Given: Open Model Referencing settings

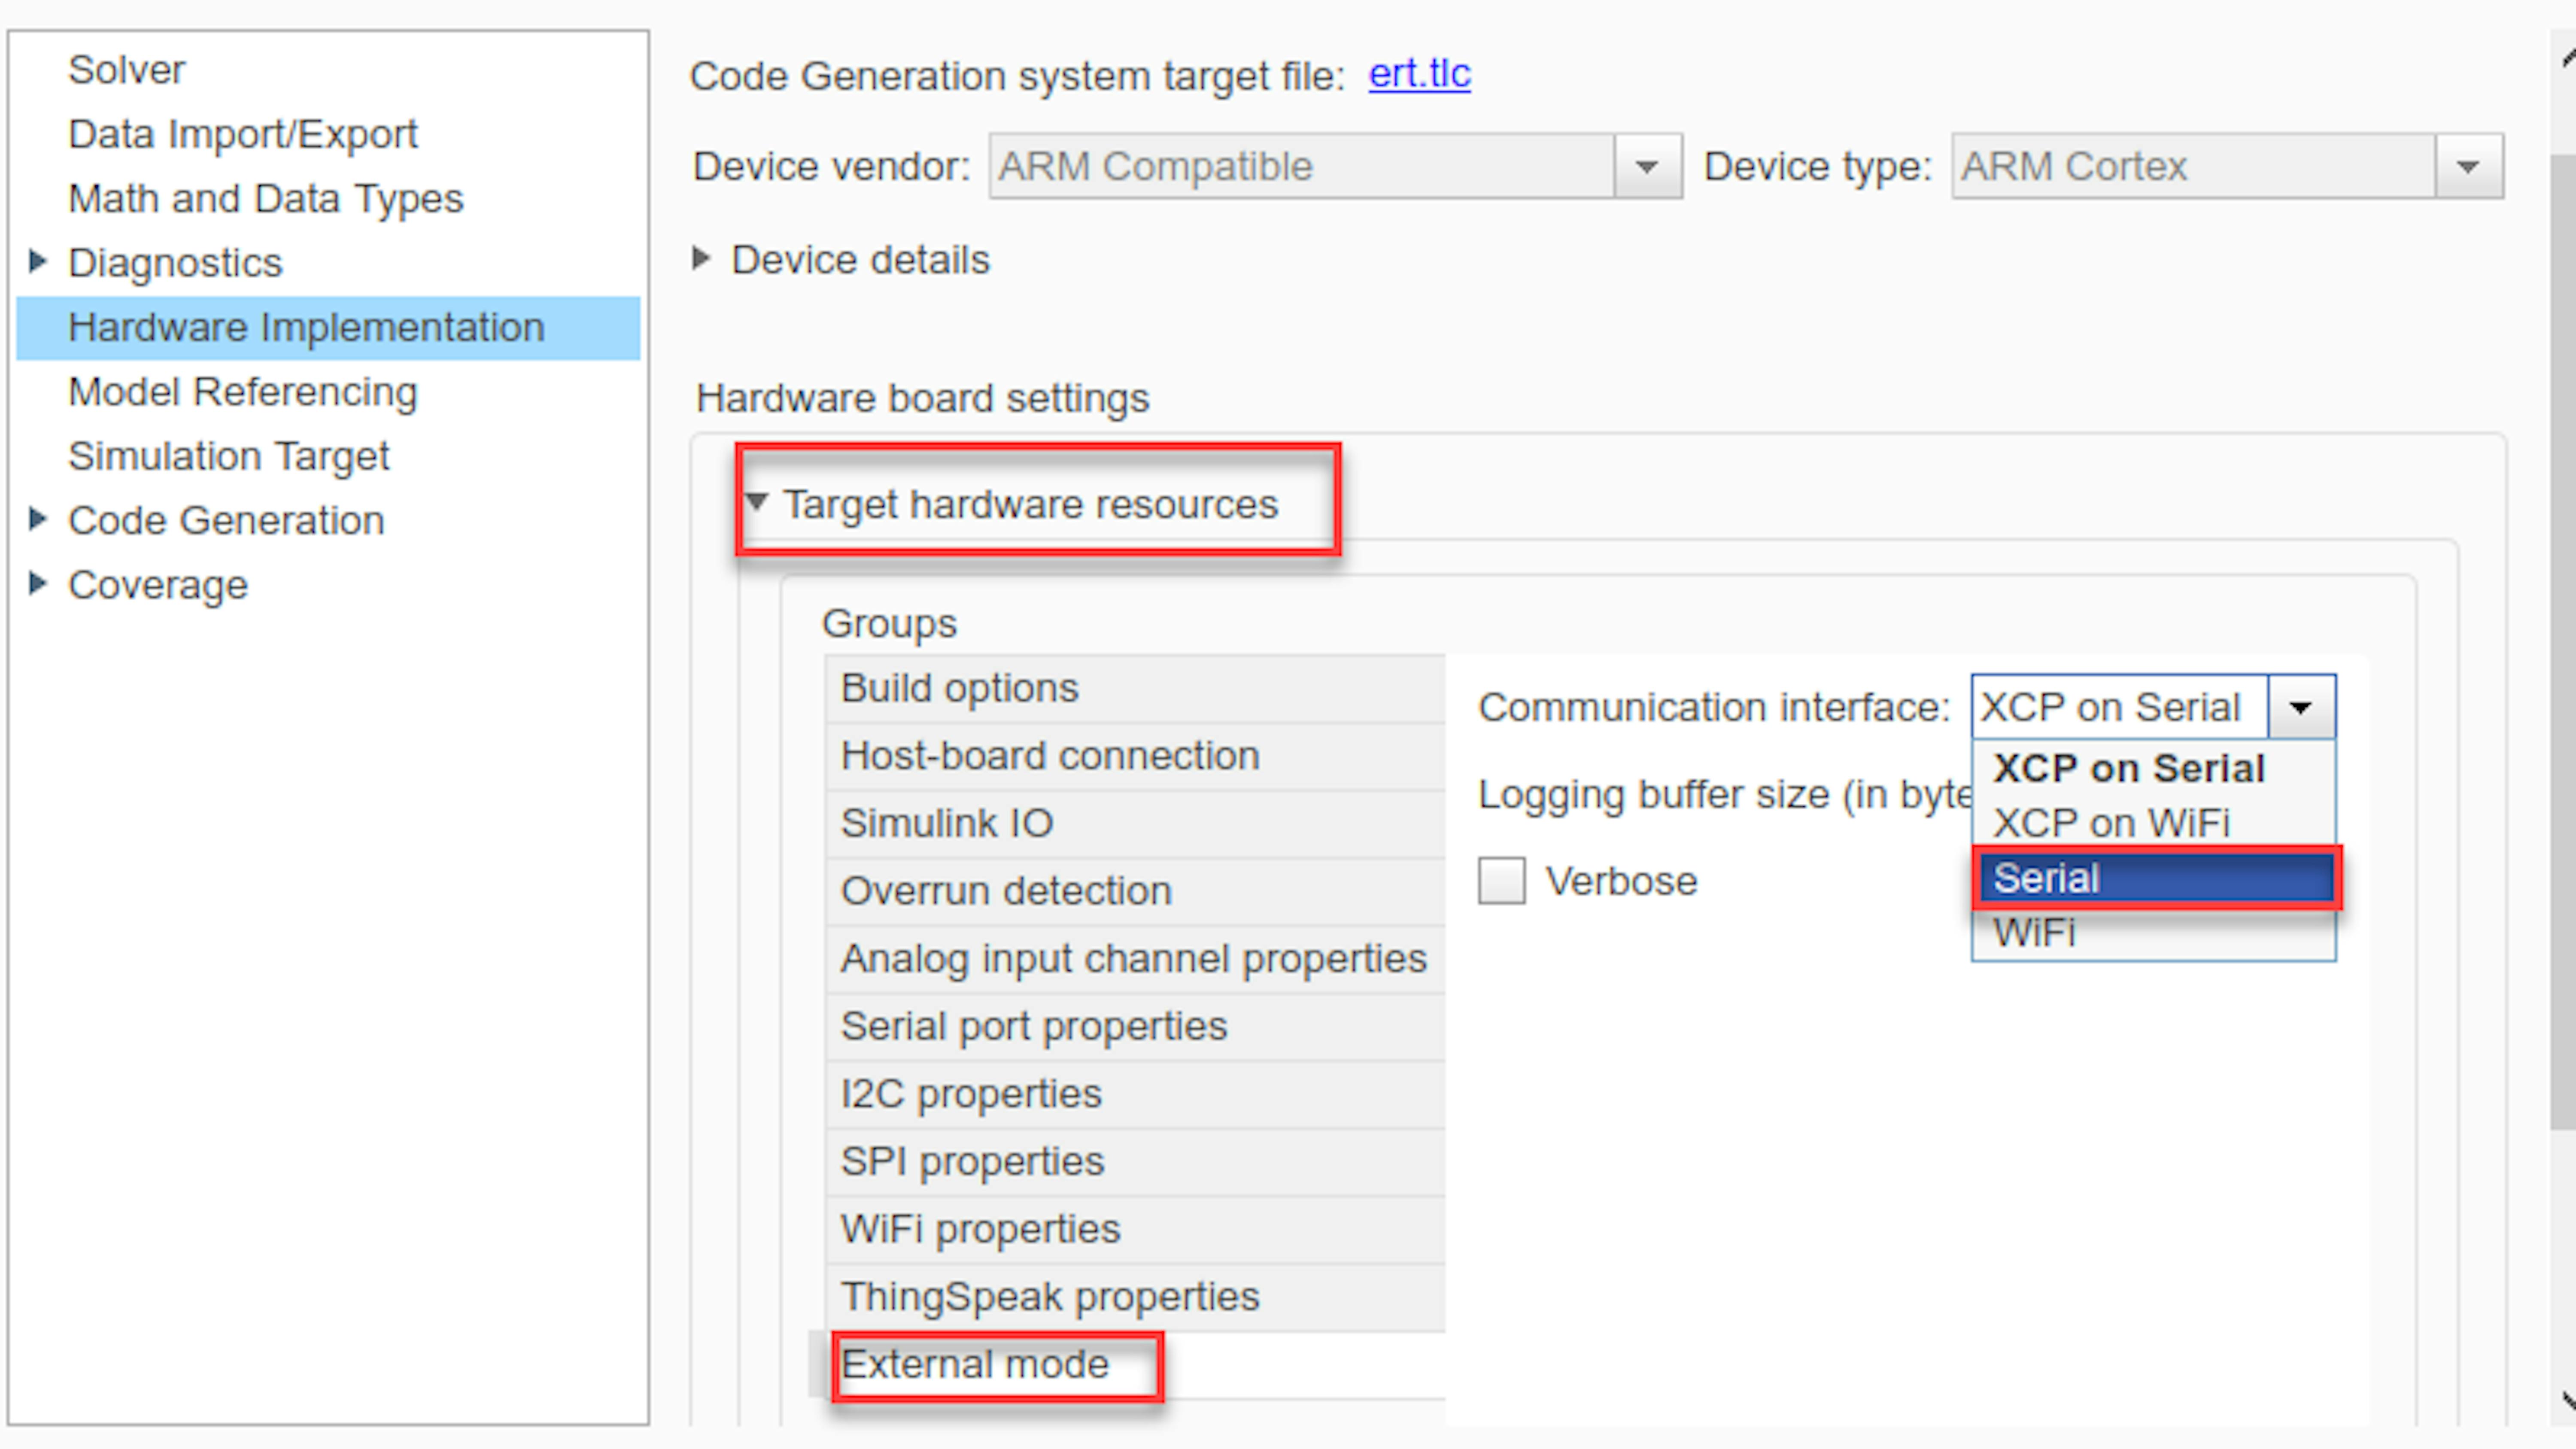Looking at the screenshot, I should coord(242,391).
